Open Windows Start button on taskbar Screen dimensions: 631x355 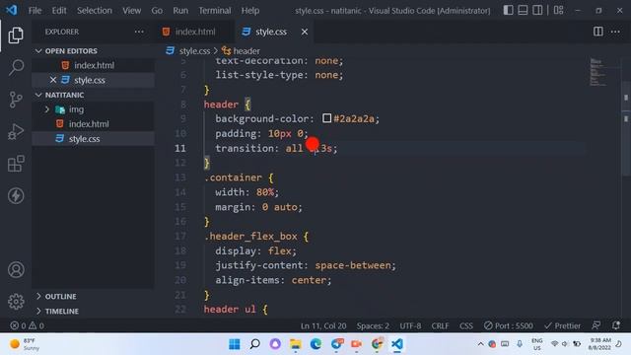point(235,344)
